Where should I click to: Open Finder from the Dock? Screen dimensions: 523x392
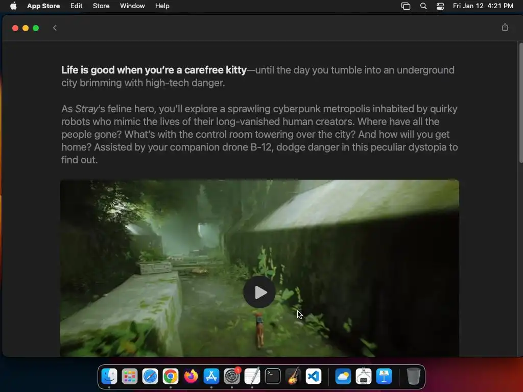pos(109,376)
